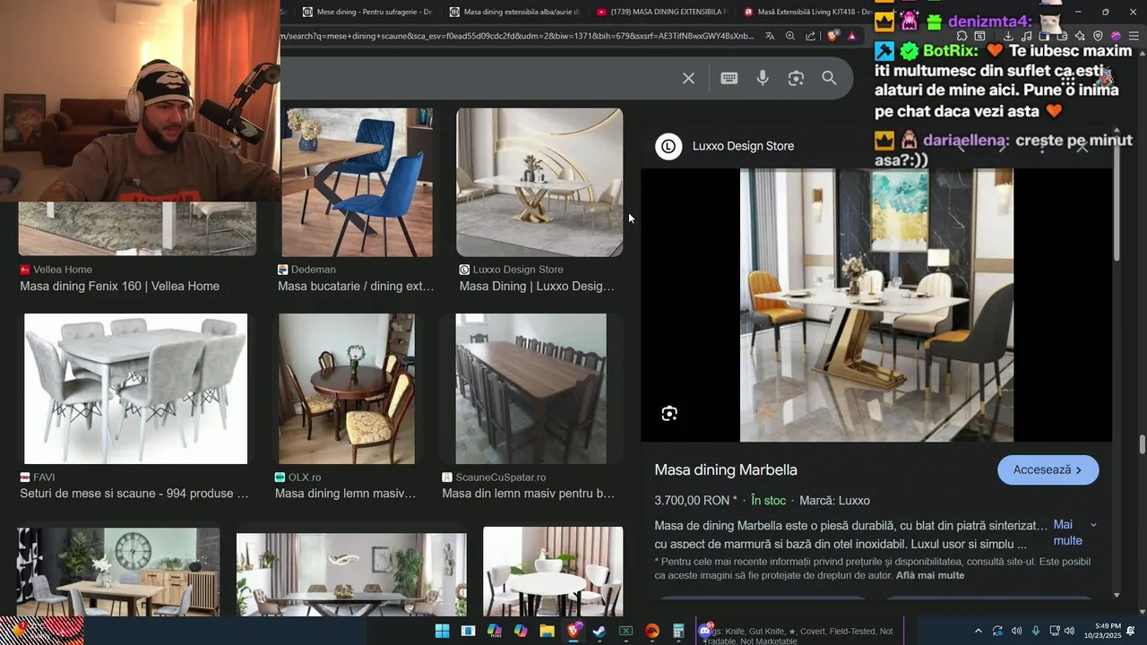Click the zoom magnifier icon in address bar
The width and height of the screenshot is (1147, 645).
790,36
